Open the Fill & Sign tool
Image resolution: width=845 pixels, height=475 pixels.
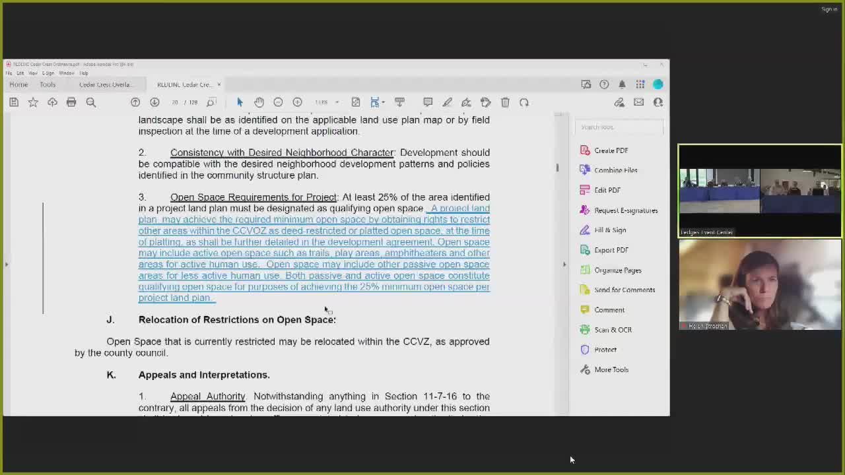pyautogui.click(x=609, y=230)
